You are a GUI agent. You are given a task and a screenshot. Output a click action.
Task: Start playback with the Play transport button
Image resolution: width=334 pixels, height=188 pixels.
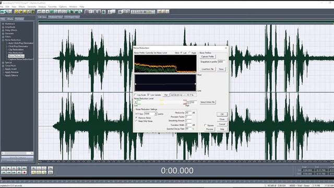(x=9, y=168)
